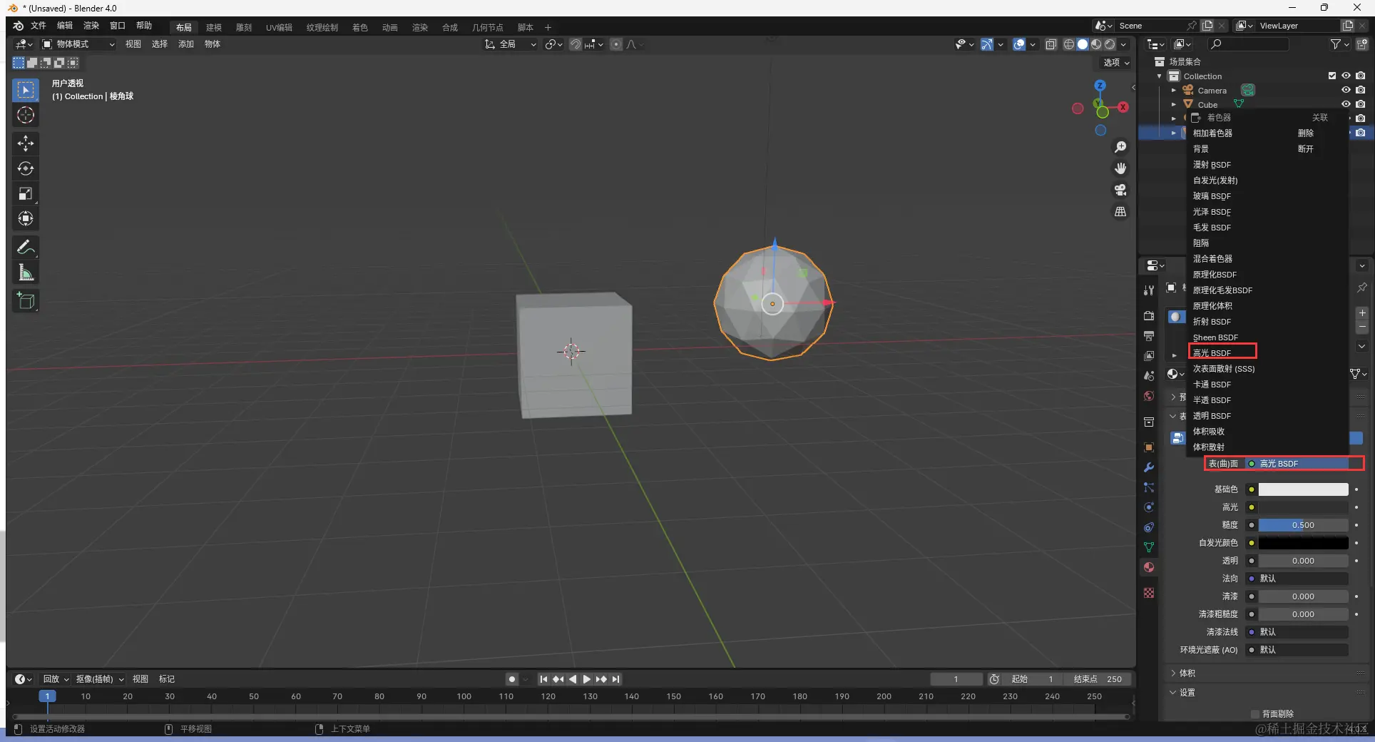Toggle Camera visibility eye in outliner
Screen dimensions: 1375x742
(x=1346, y=90)
